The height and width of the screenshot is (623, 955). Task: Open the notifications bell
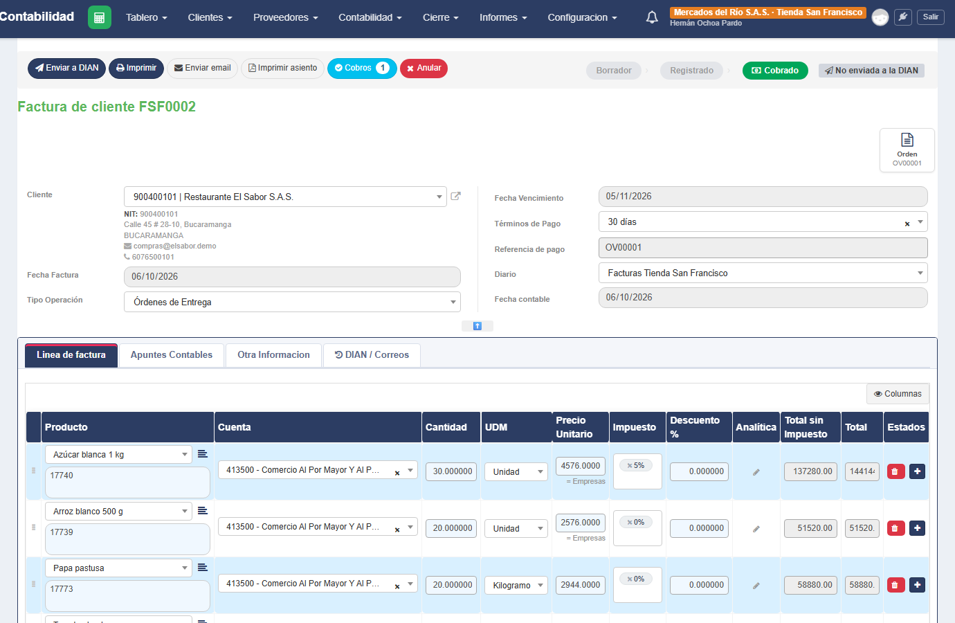[x=652, y=17]
